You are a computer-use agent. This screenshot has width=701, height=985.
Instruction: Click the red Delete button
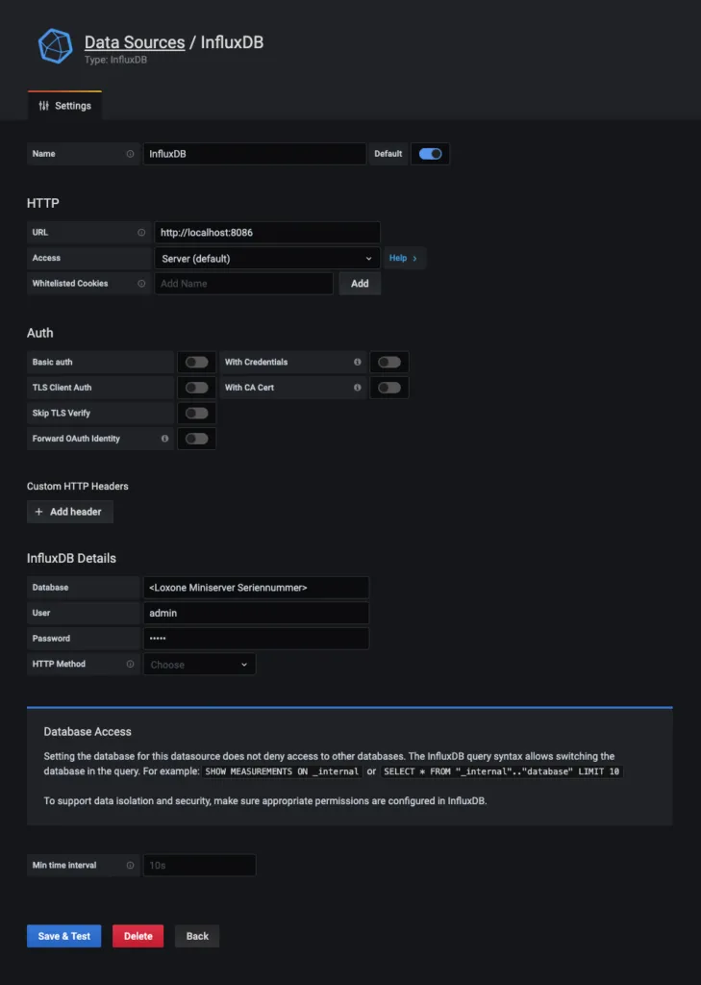[x=138, y=936]
